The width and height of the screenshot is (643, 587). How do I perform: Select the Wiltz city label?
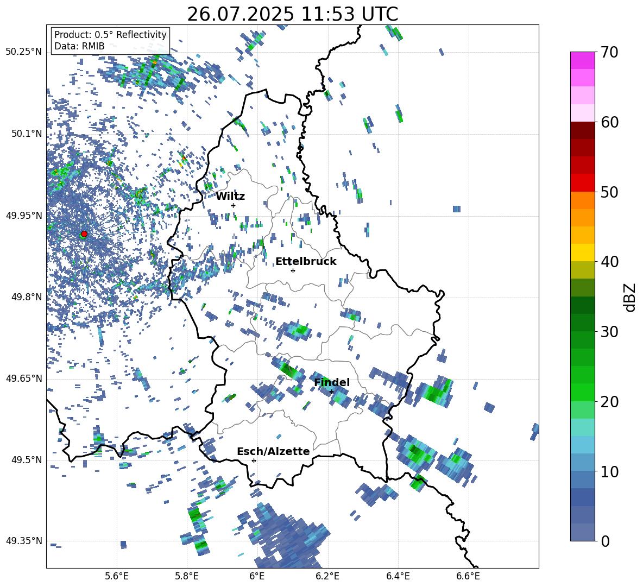pos(230,197)
